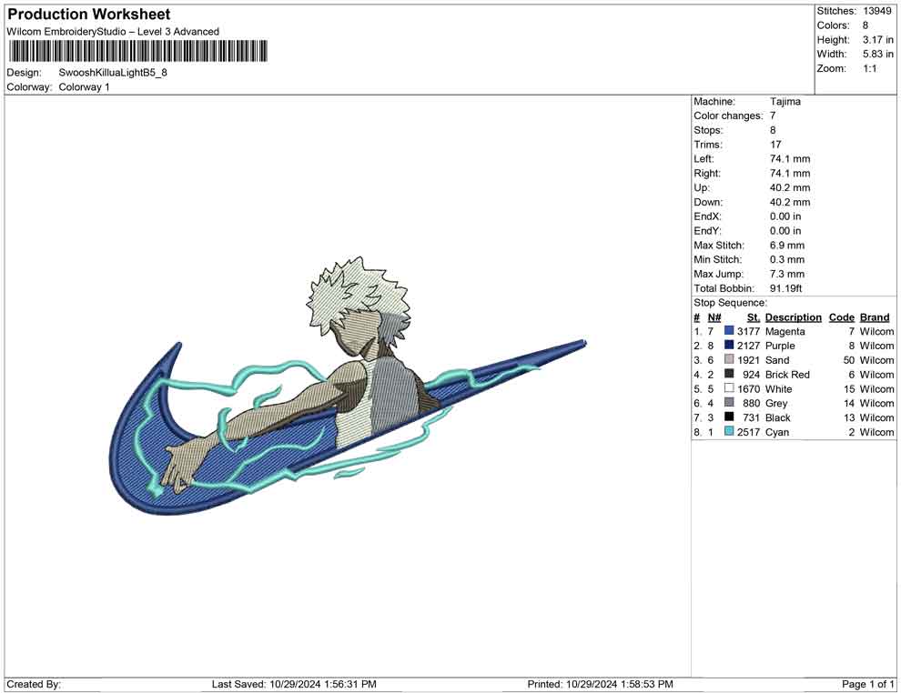The width and height of the screenshot is (901, 693).
Task: Select the Brick Red color swatch
Action: click(x=729, y=374)
